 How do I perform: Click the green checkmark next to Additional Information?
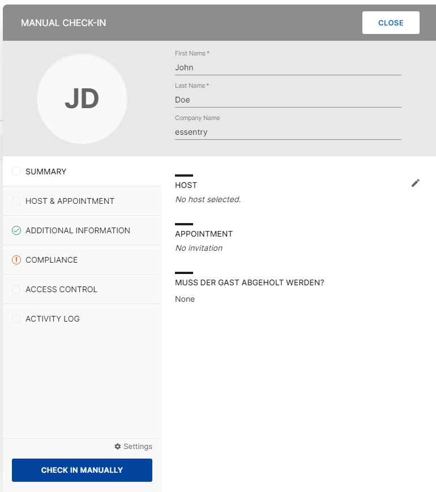[x=16, y=230]
